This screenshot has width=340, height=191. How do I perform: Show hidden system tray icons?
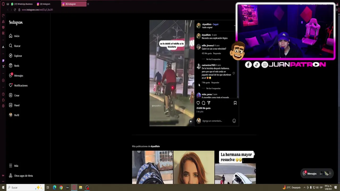[304, 188]
